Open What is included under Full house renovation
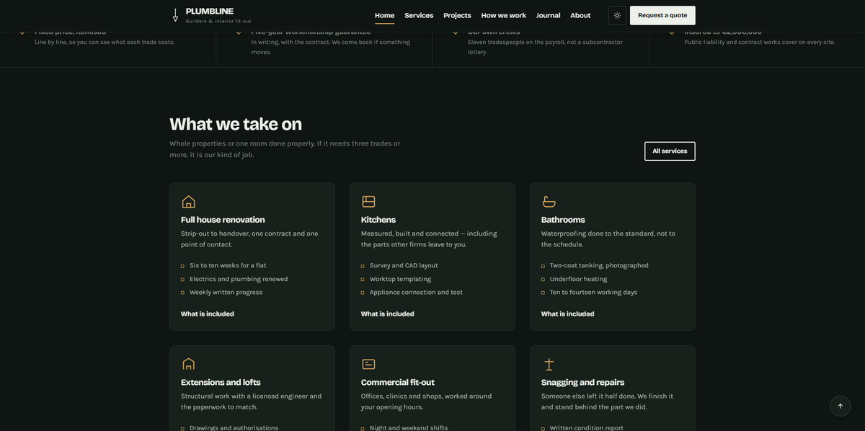This screenshot has height=431, width=865. (x=208, y=314)
